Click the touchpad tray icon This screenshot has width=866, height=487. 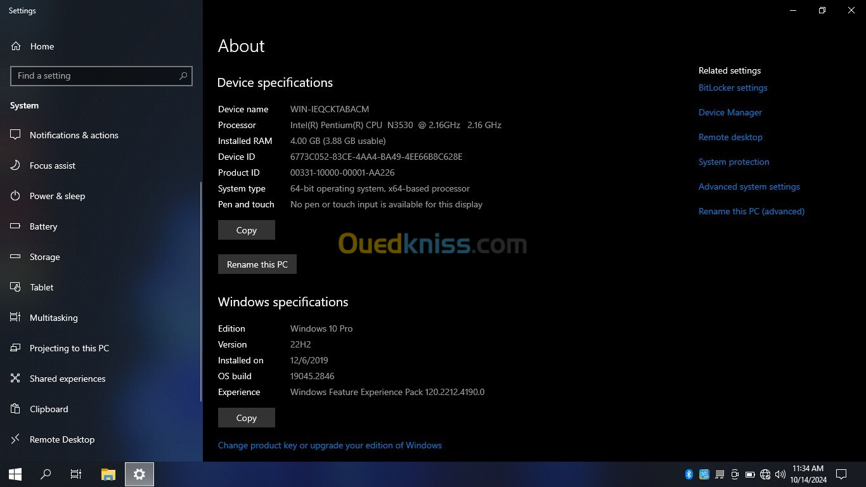tap(720, 474)
